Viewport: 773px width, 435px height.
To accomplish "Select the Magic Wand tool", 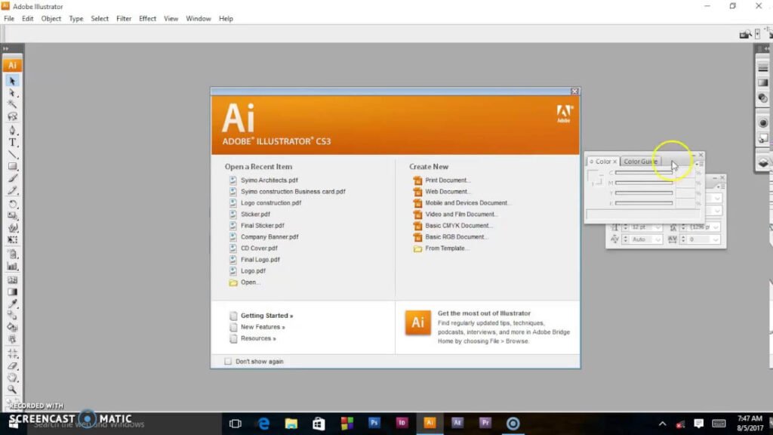I will (12, 104).
